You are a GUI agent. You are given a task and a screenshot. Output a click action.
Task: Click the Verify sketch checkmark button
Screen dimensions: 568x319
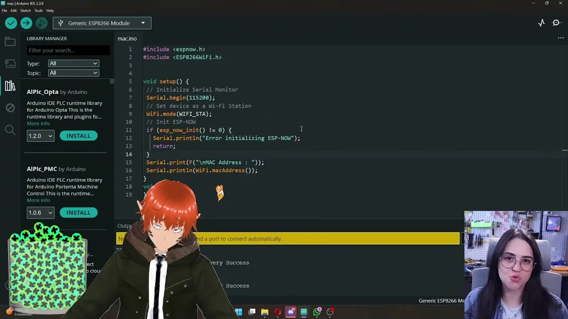point(11,23)
